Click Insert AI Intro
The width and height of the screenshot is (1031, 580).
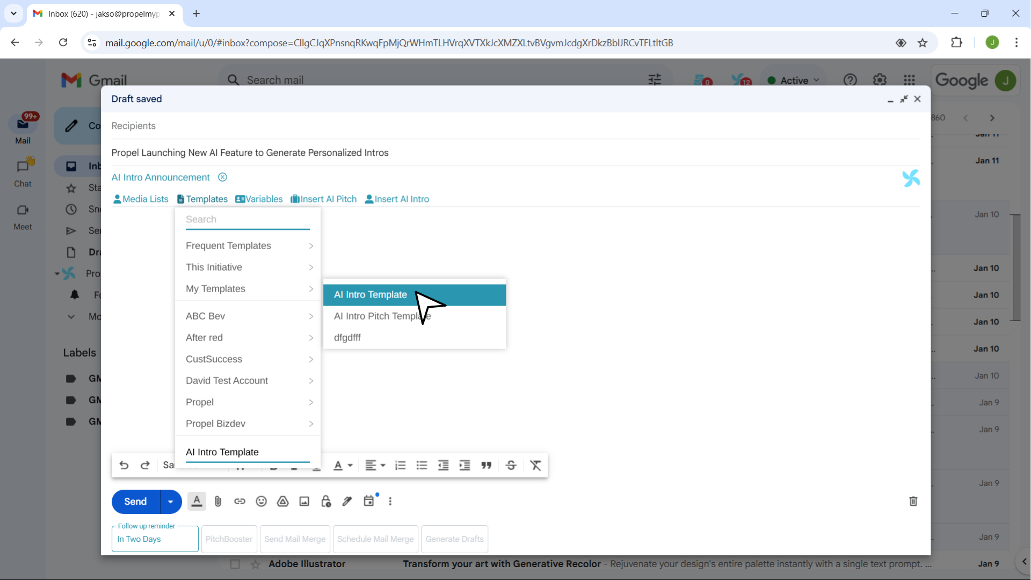(397, 199)
